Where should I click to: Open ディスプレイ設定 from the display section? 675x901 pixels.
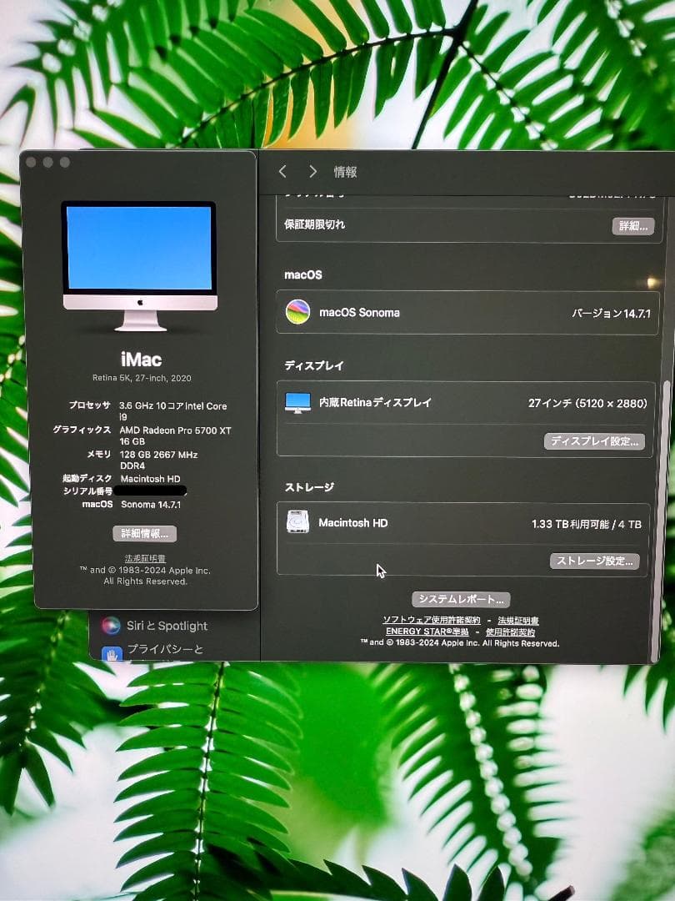[x=594, y=441]
